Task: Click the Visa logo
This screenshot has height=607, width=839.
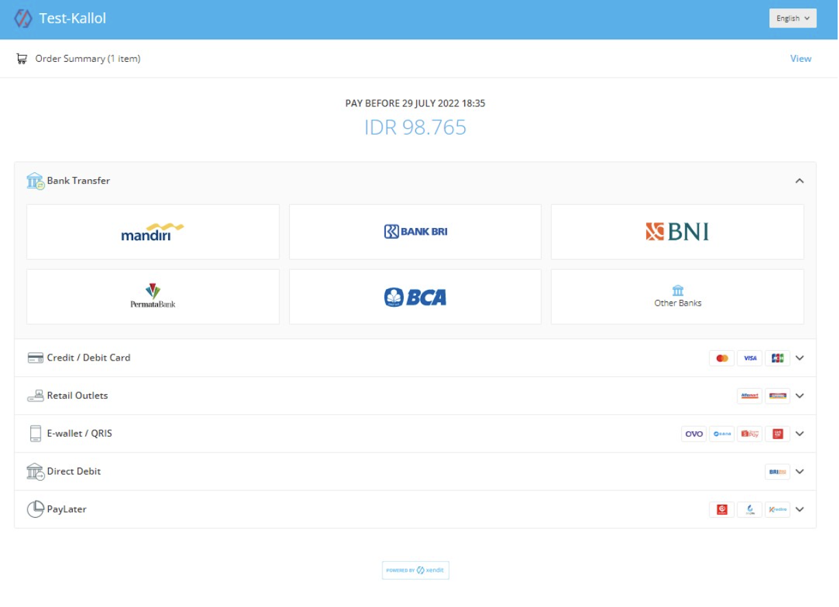Action: 750,358
